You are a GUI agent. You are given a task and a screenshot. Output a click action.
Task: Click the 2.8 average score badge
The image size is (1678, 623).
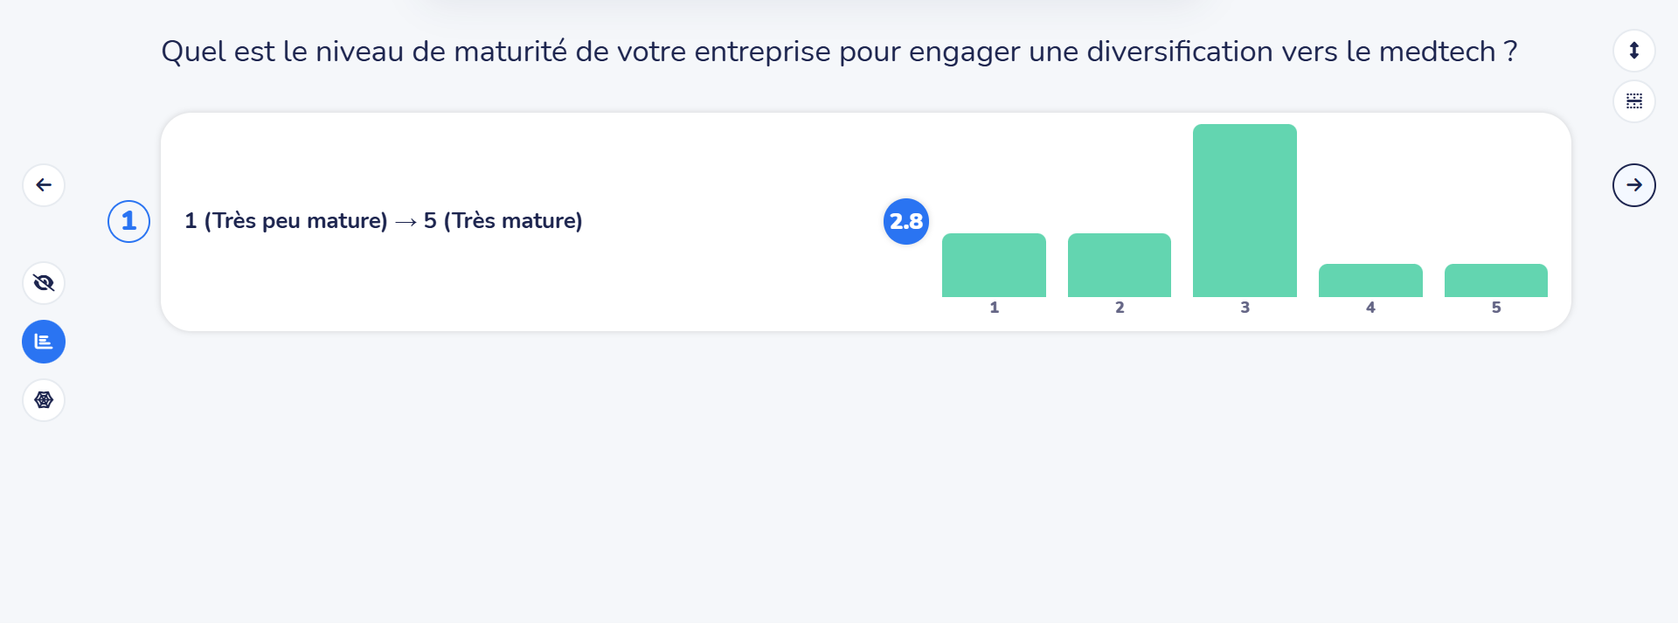905,221
